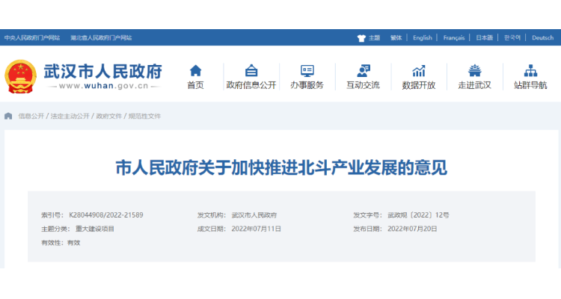Viewport: 561px width, 299px height.
Task: Switch site language to English
Action: (x=423, y=37)
